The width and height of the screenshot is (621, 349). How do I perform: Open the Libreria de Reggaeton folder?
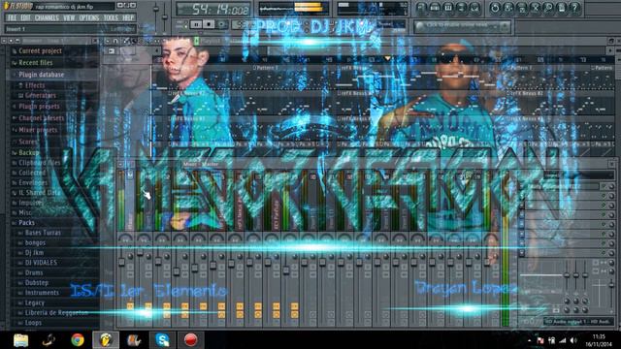click(x=56, y=313)
